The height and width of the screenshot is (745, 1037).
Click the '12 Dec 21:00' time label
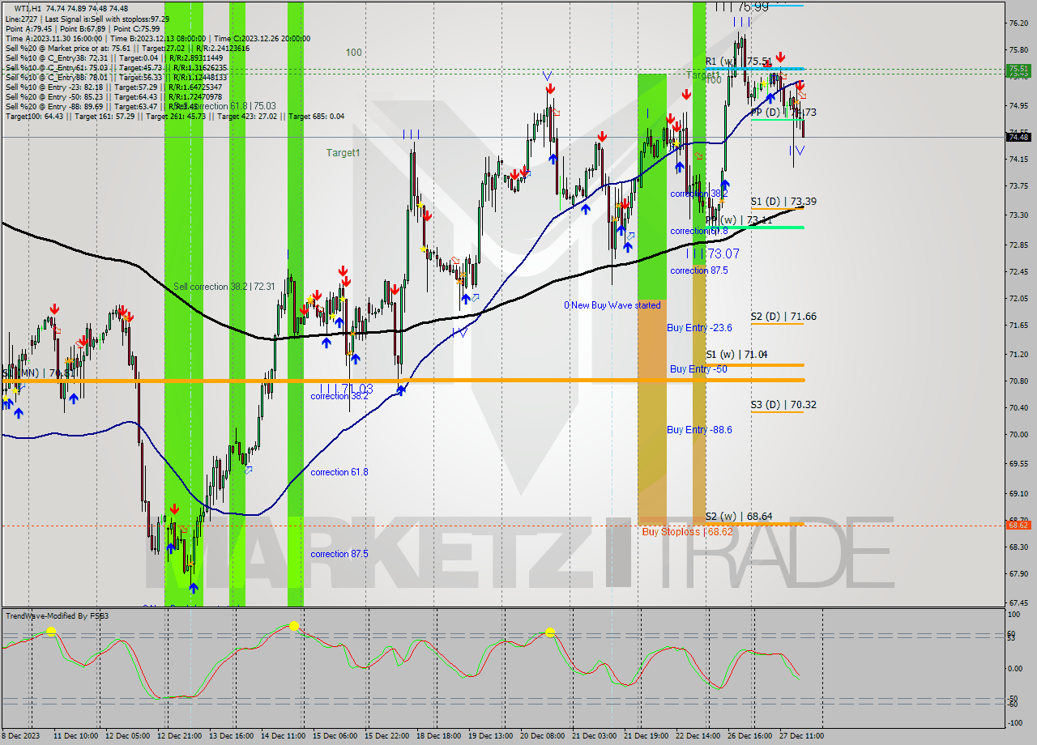179,735
